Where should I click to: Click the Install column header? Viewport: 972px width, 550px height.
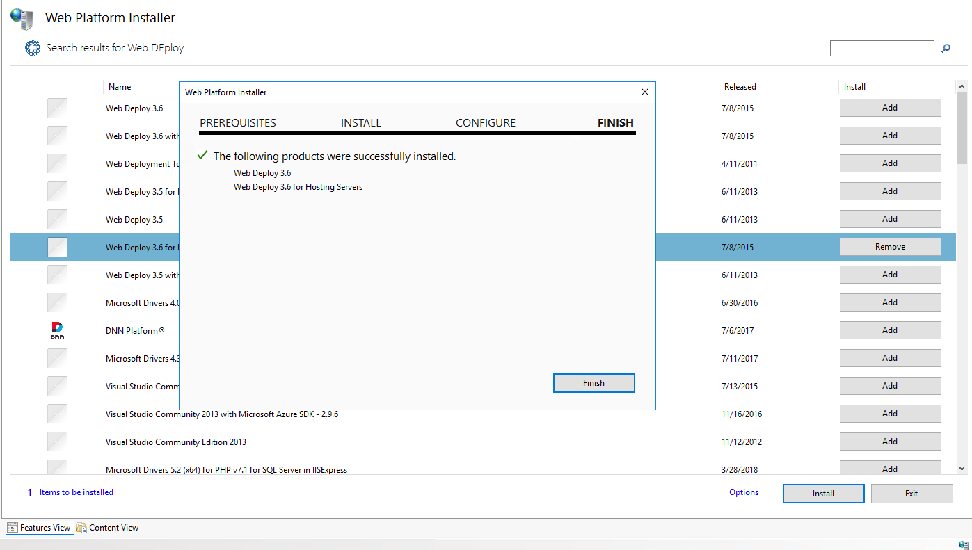pyautogui.click(x=854, y=87)
